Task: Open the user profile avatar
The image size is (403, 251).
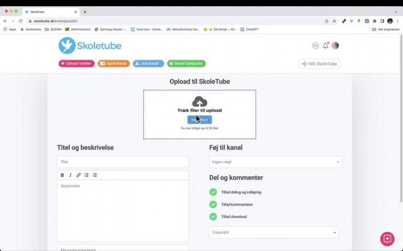Action: point(335,46)
